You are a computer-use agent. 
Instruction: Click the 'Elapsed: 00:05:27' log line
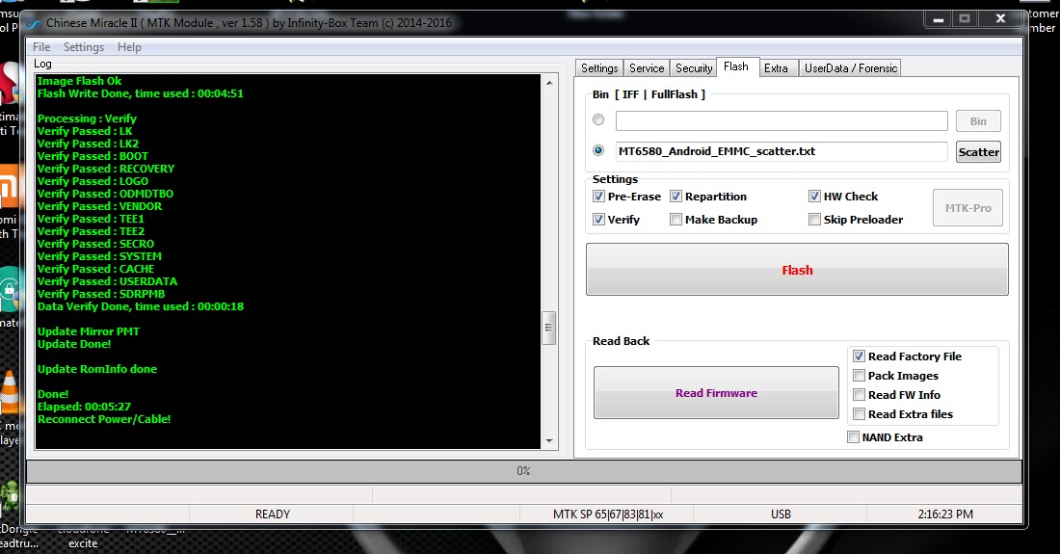(85, 407)
